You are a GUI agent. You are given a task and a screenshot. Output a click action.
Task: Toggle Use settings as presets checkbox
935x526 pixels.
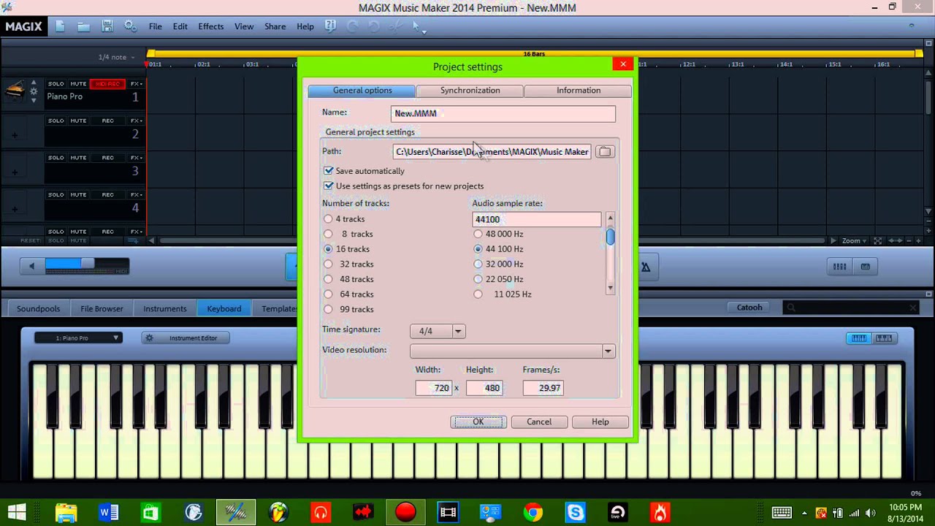click(x=329, y=186)
